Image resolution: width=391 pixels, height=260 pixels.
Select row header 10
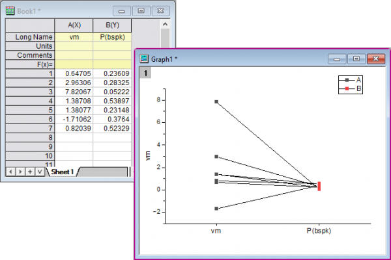30,156
